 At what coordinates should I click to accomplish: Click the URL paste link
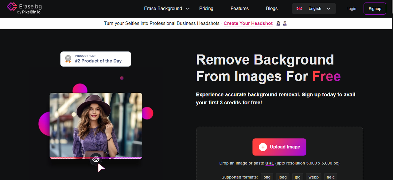[270, 163]
